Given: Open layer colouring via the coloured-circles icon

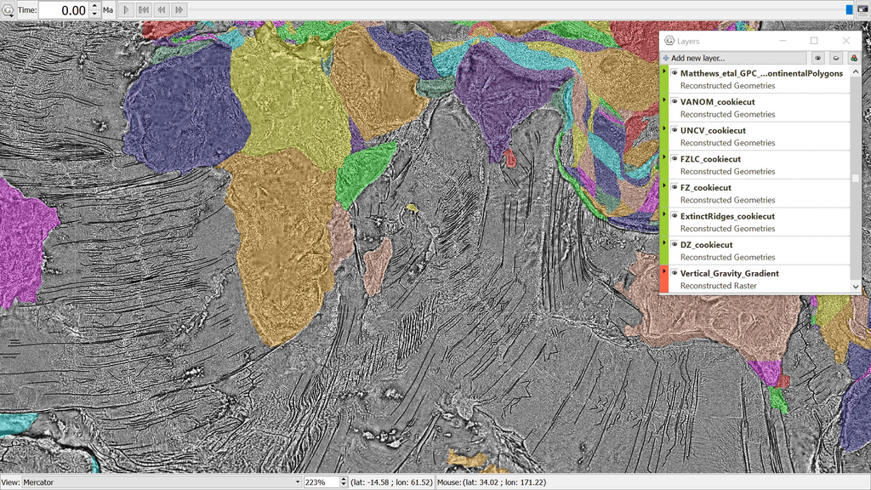Looking at the screenshot, I should tap(853, 58).
